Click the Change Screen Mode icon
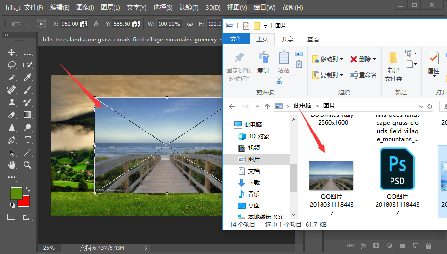 tap(27, 217)
